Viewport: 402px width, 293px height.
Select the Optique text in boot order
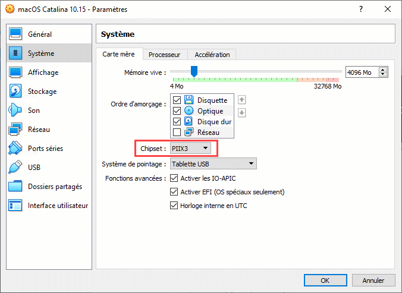pos(211,111)
